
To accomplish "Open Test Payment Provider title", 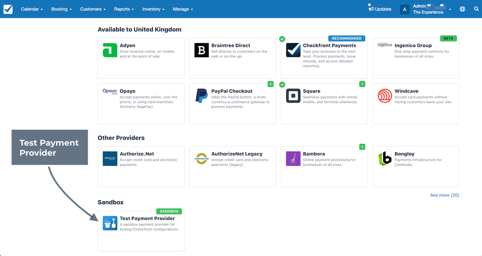I will 147,218.
